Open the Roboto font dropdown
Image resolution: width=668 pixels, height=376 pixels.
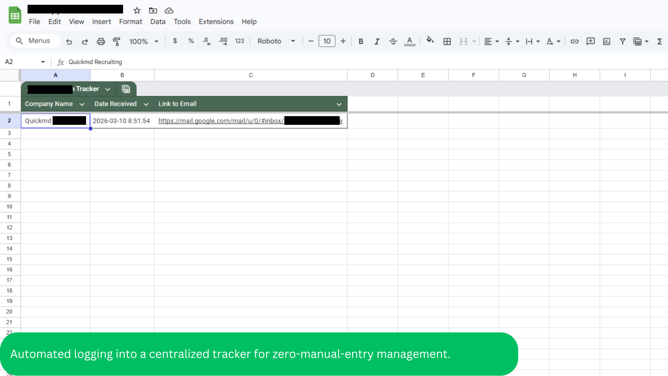(x=276, y=41)
